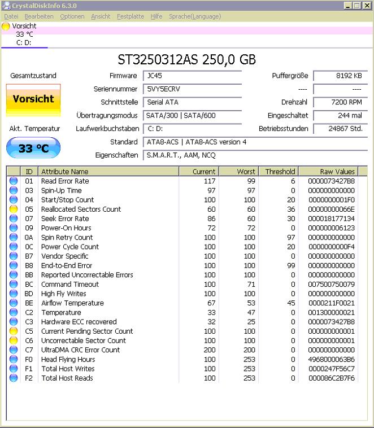The height and width of the screenshot is (428, 374).
Task: Click the blue status icon for End-to-End Error
Action: (14, 265)
